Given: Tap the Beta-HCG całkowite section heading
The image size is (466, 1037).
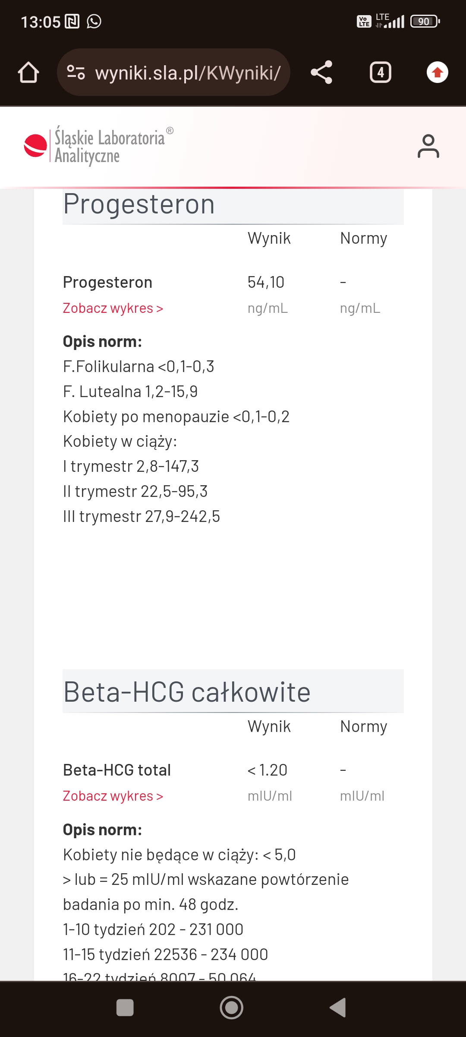Looking at the screenshot, I should (187, 692).
